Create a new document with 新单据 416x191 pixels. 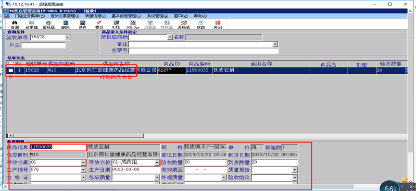[32, 24]
